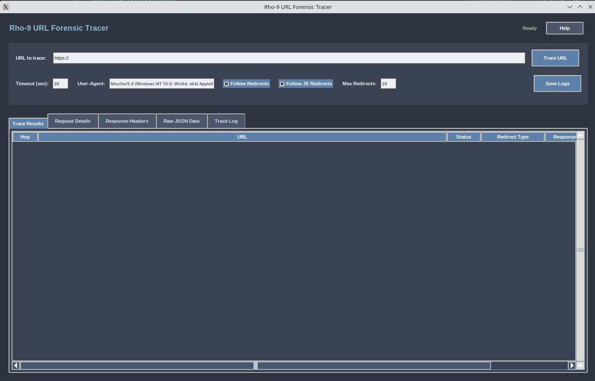Switch to the Request Details tab

point(72,121)
